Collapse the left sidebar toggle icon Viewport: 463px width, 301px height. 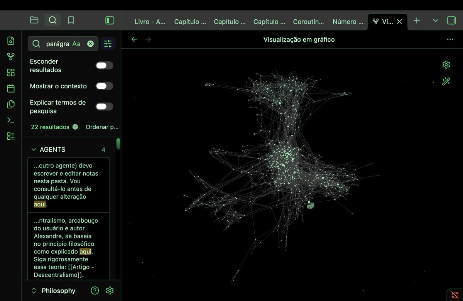click(110, 20)
